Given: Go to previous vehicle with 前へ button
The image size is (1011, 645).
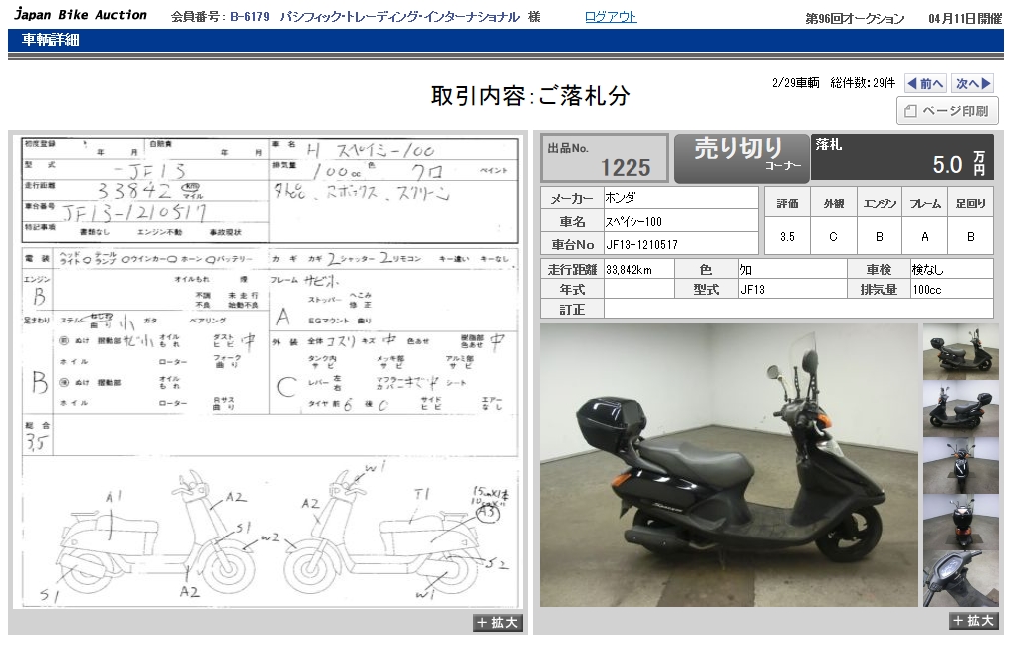Looking at the screenshot, I should pyautogui.click(x=925, y=83).
